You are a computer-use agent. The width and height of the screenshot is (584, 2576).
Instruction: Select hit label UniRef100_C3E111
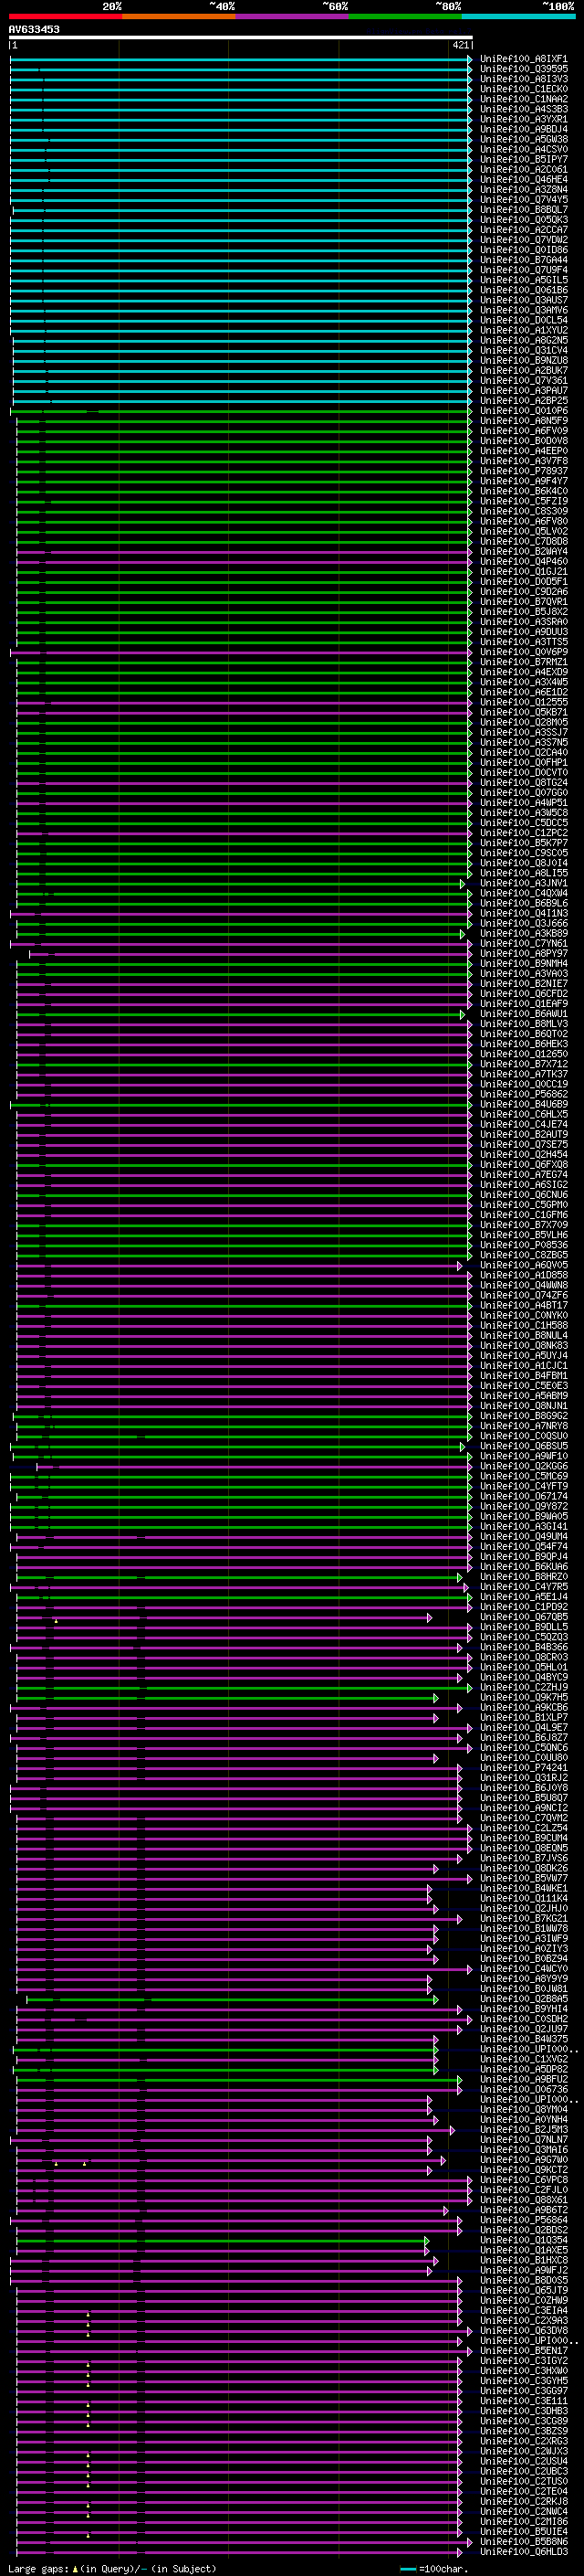click(524, 2401)
